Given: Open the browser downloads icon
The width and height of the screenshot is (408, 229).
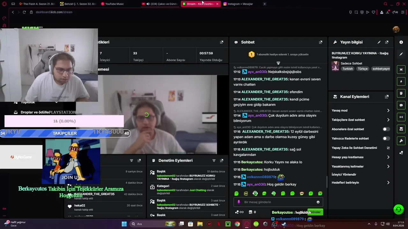Looking at the screenshot, I should 388,12.
